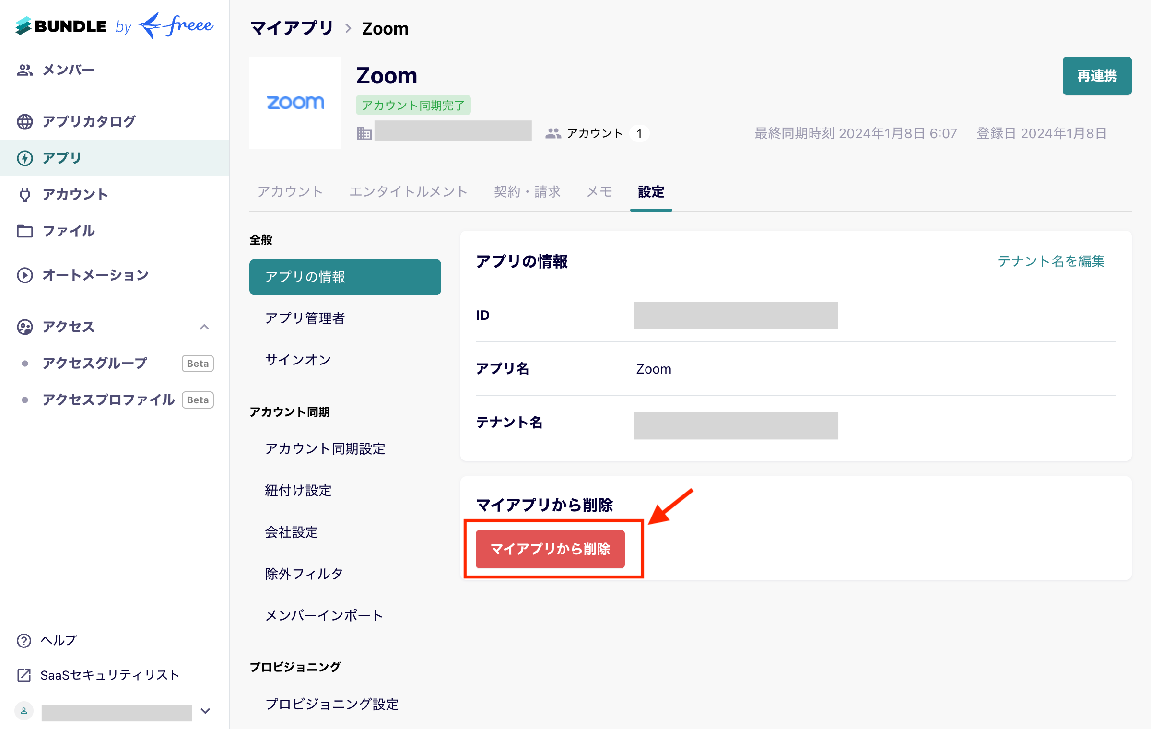
Task: Click the アプリ lightning icon in sidebar
Action: [x=25, y=158]
